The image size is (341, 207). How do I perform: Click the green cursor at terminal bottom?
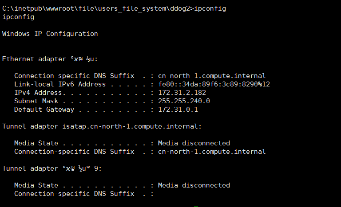(196, 207)
